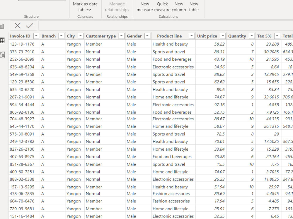293x219 pixels.
Task: Open the Gender column filter dropdown
Action: (x=146, y=36)
